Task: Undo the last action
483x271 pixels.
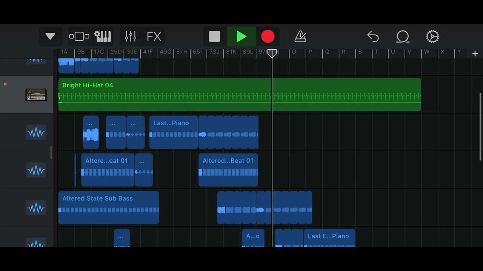Action: point(373,37)
